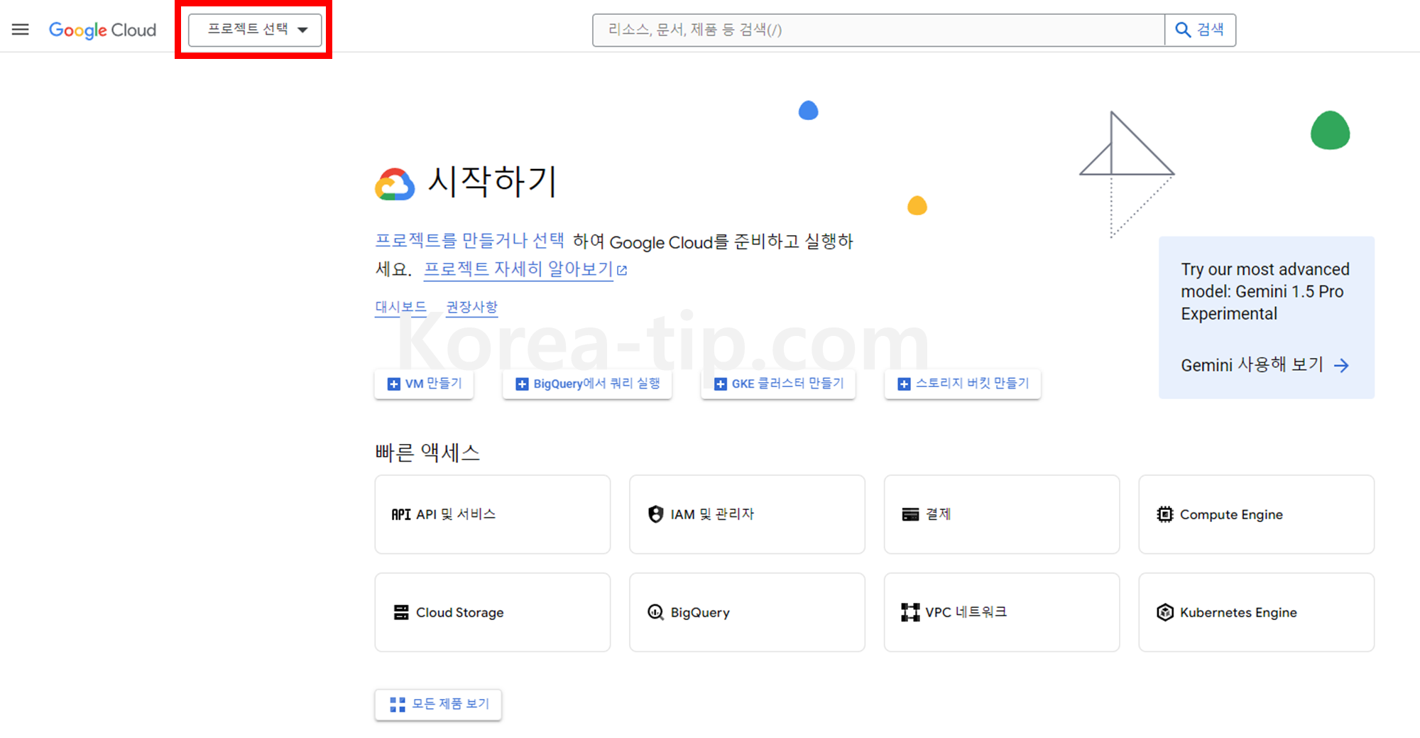Click the VPC network icon
Image resolution: width=1420 pixels, height=738 pixels.
910,612
